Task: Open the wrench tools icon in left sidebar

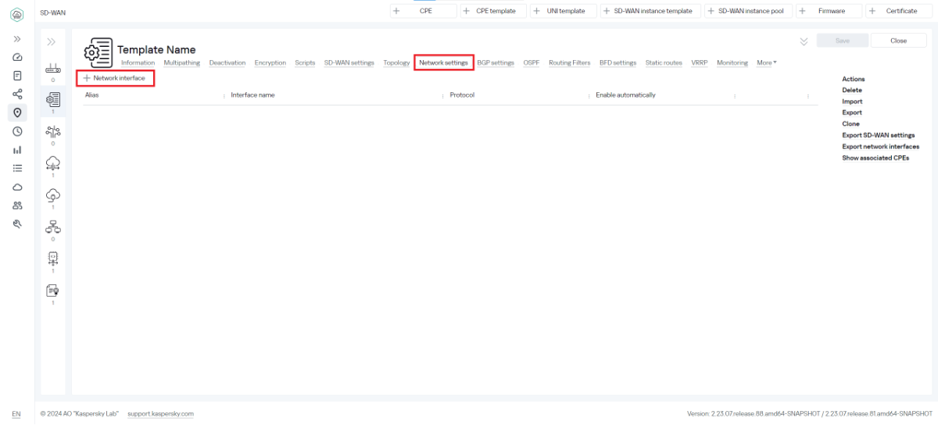Action: [x=17, y=223]
